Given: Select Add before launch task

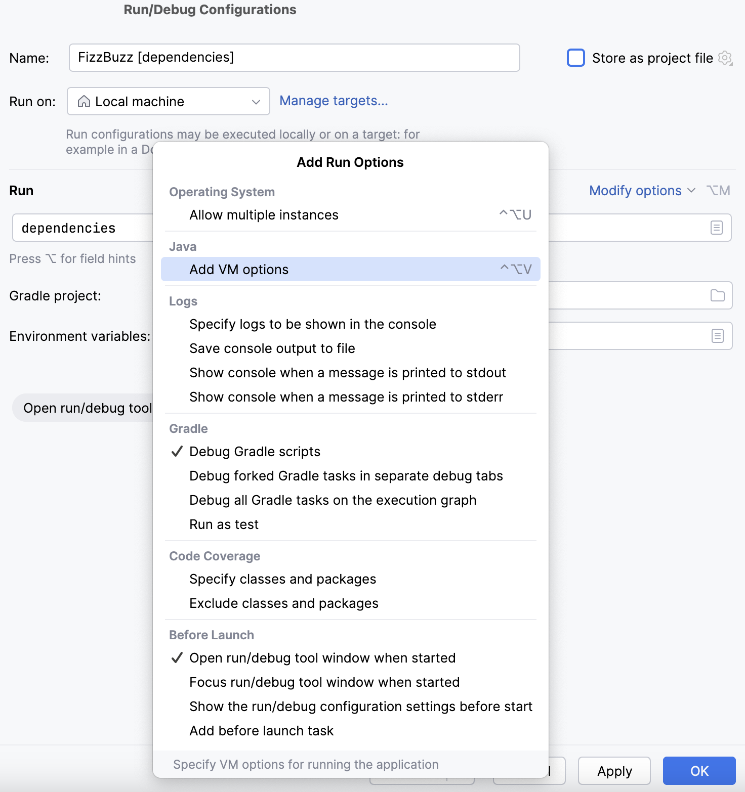Looking at the screenshot, I should coord(261,730).
